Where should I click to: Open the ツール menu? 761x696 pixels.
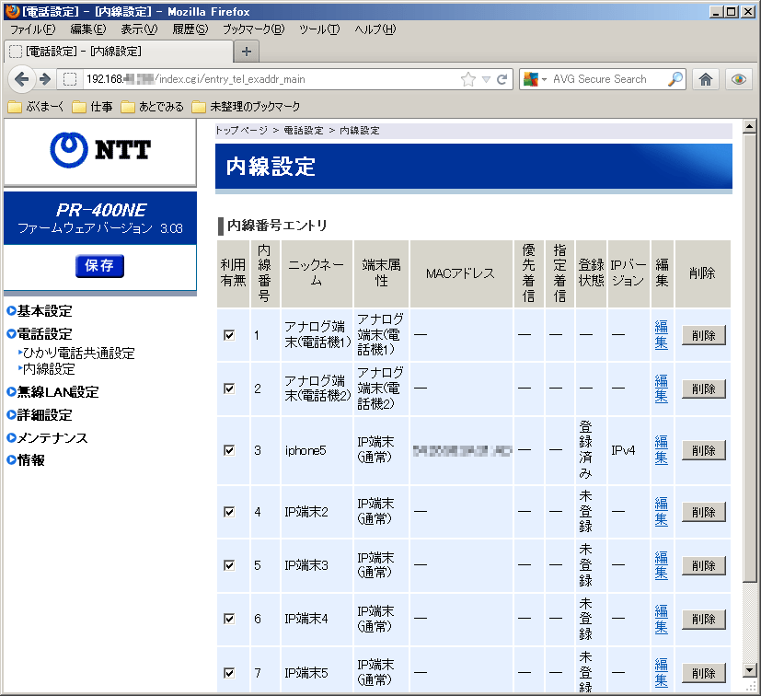[319, 29]
